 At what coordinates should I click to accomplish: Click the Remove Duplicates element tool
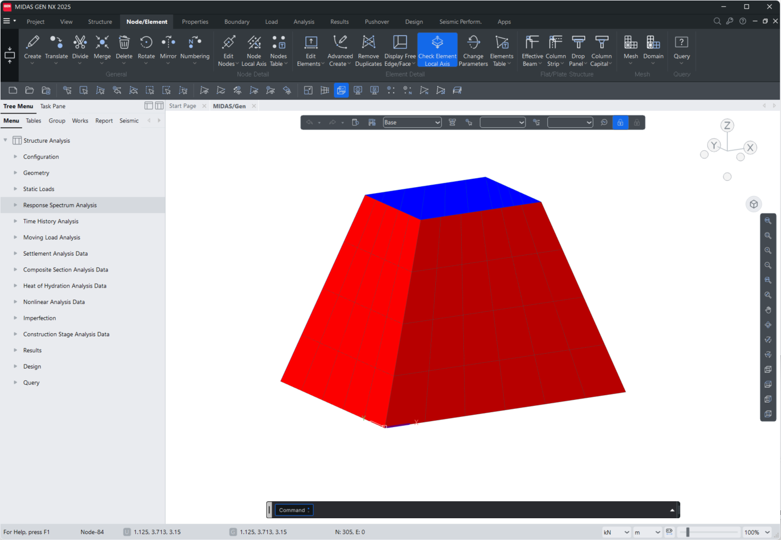[368, 49]
